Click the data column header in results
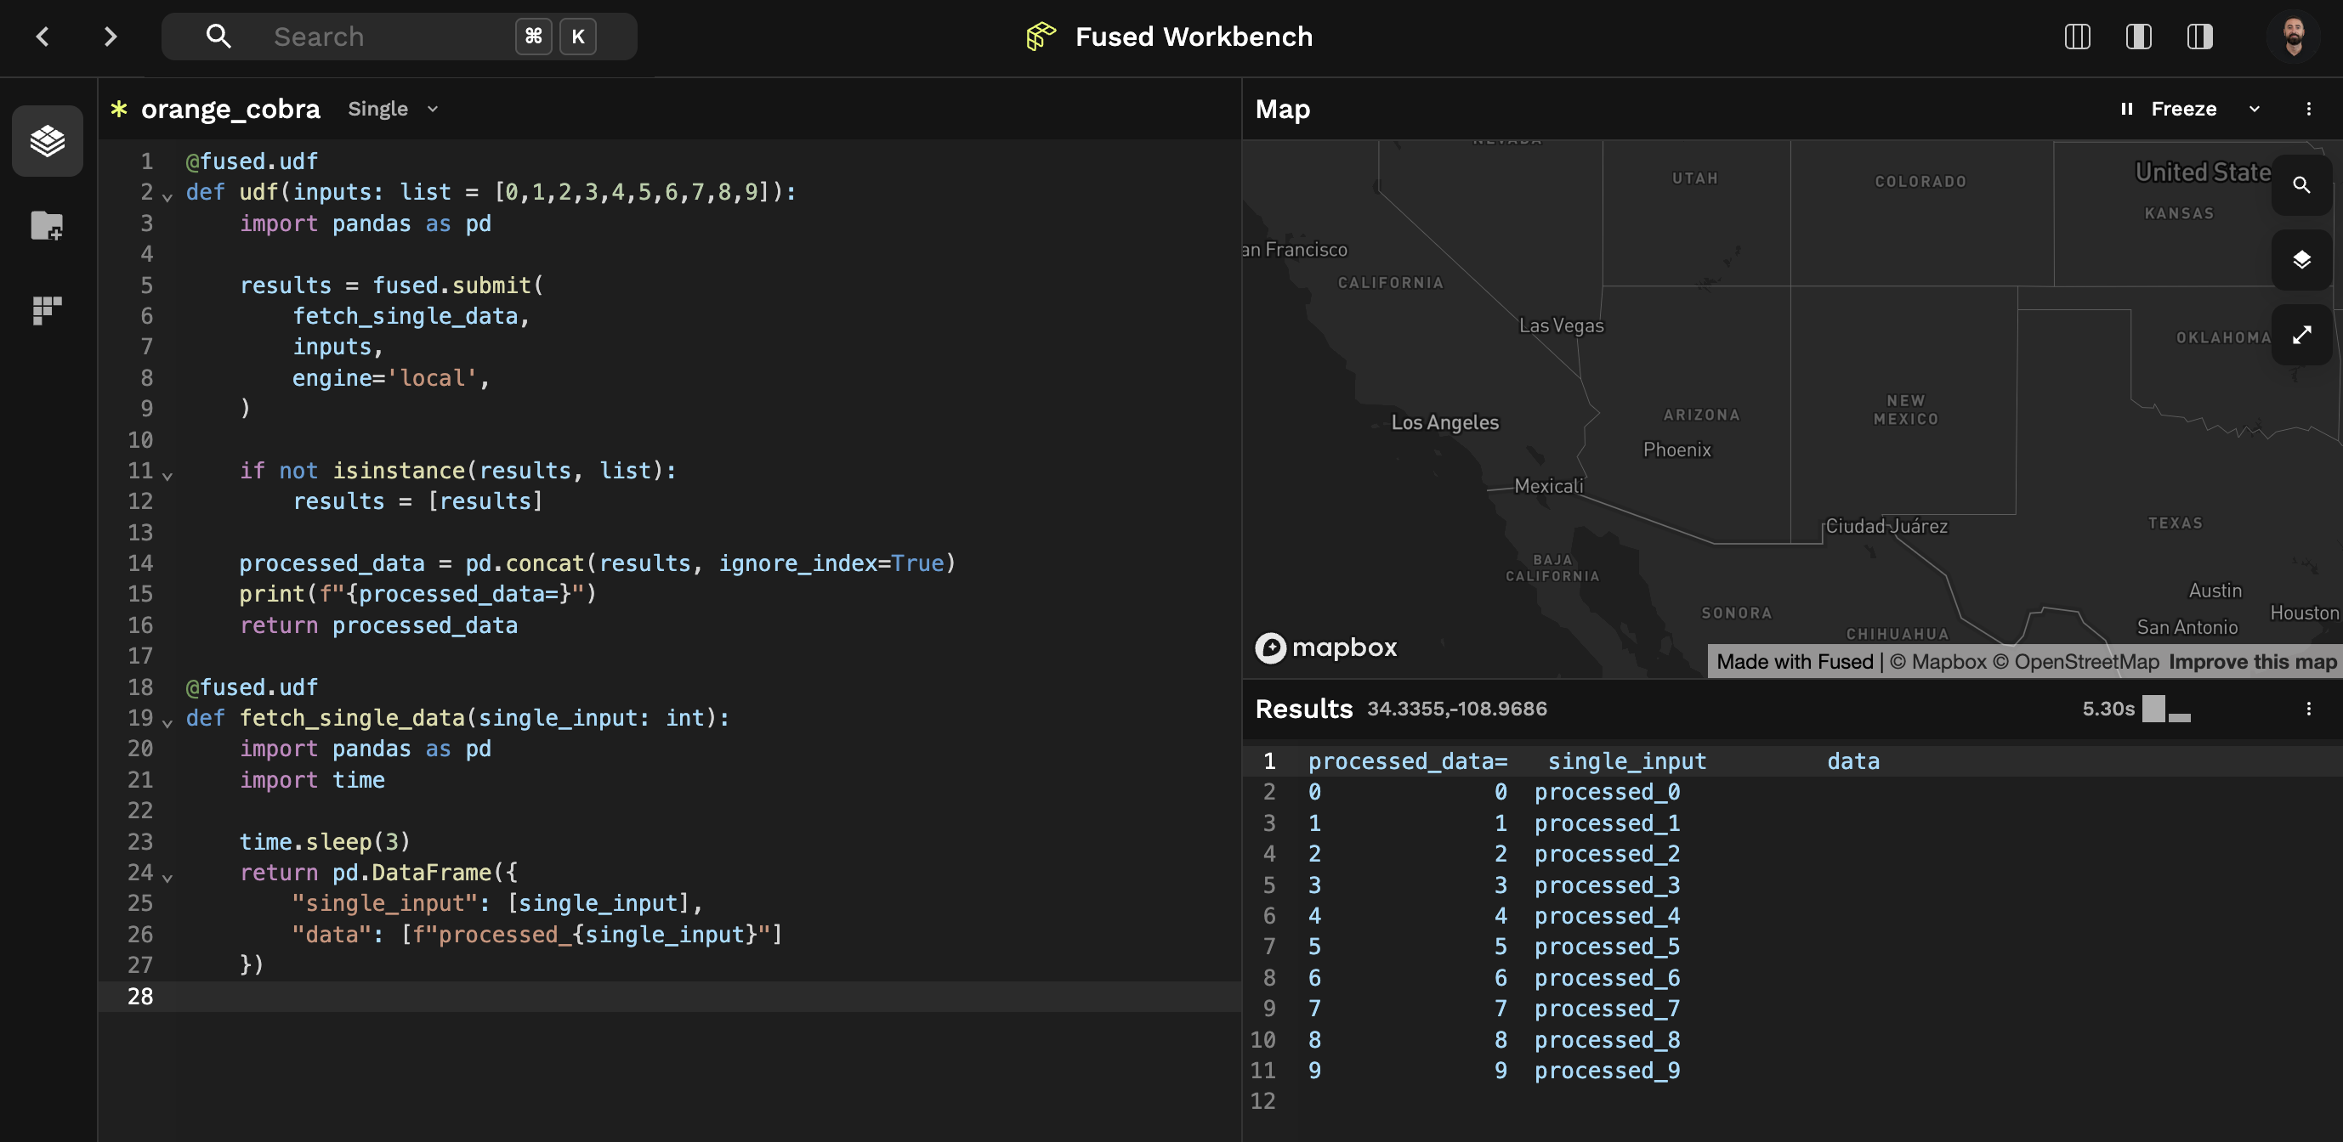The width and height of the screenshot is (2343, 1142). (1852, 761)
